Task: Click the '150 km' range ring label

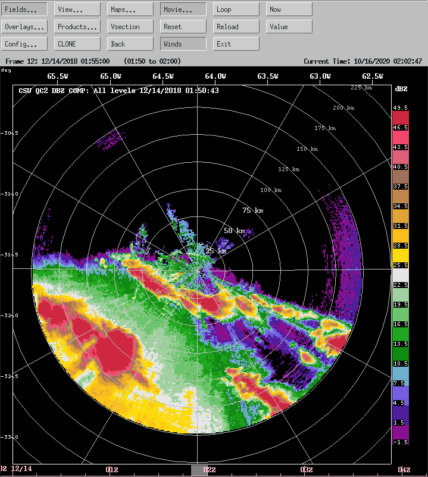Action: (x=307, y=148)
